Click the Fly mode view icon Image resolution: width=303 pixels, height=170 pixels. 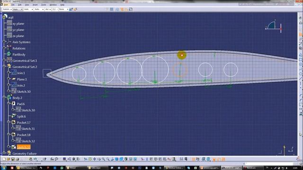(86, 159)
